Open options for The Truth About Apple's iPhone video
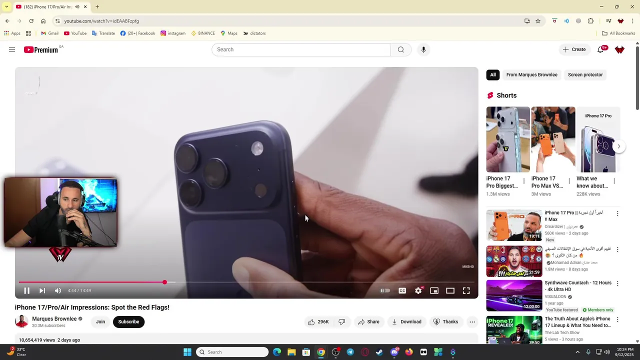 (x=617, y=319)
